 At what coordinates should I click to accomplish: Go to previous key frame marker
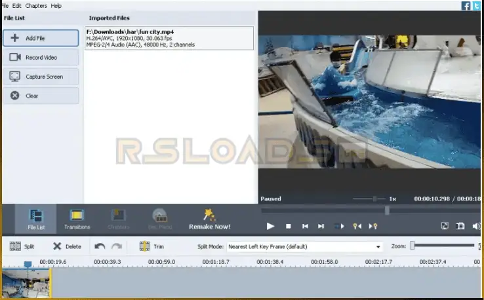pos(357,226)
